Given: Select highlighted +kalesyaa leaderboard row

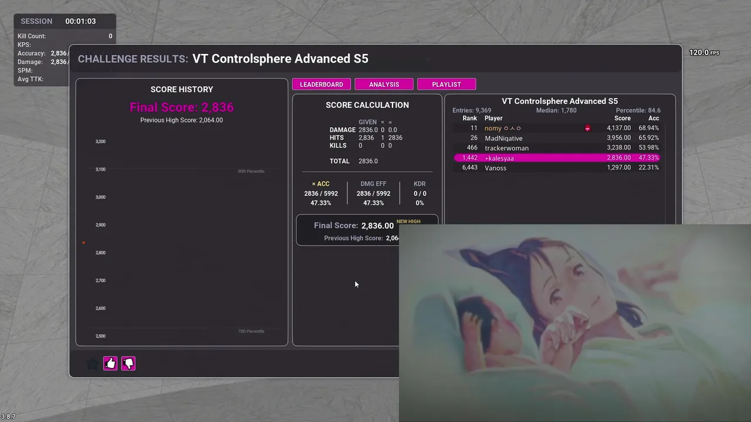Looking at the screenshot, I should pyautogui.click(x=557, y=158).
